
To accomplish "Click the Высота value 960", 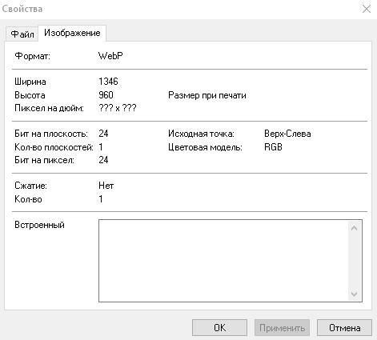I will tap(106, 95).
